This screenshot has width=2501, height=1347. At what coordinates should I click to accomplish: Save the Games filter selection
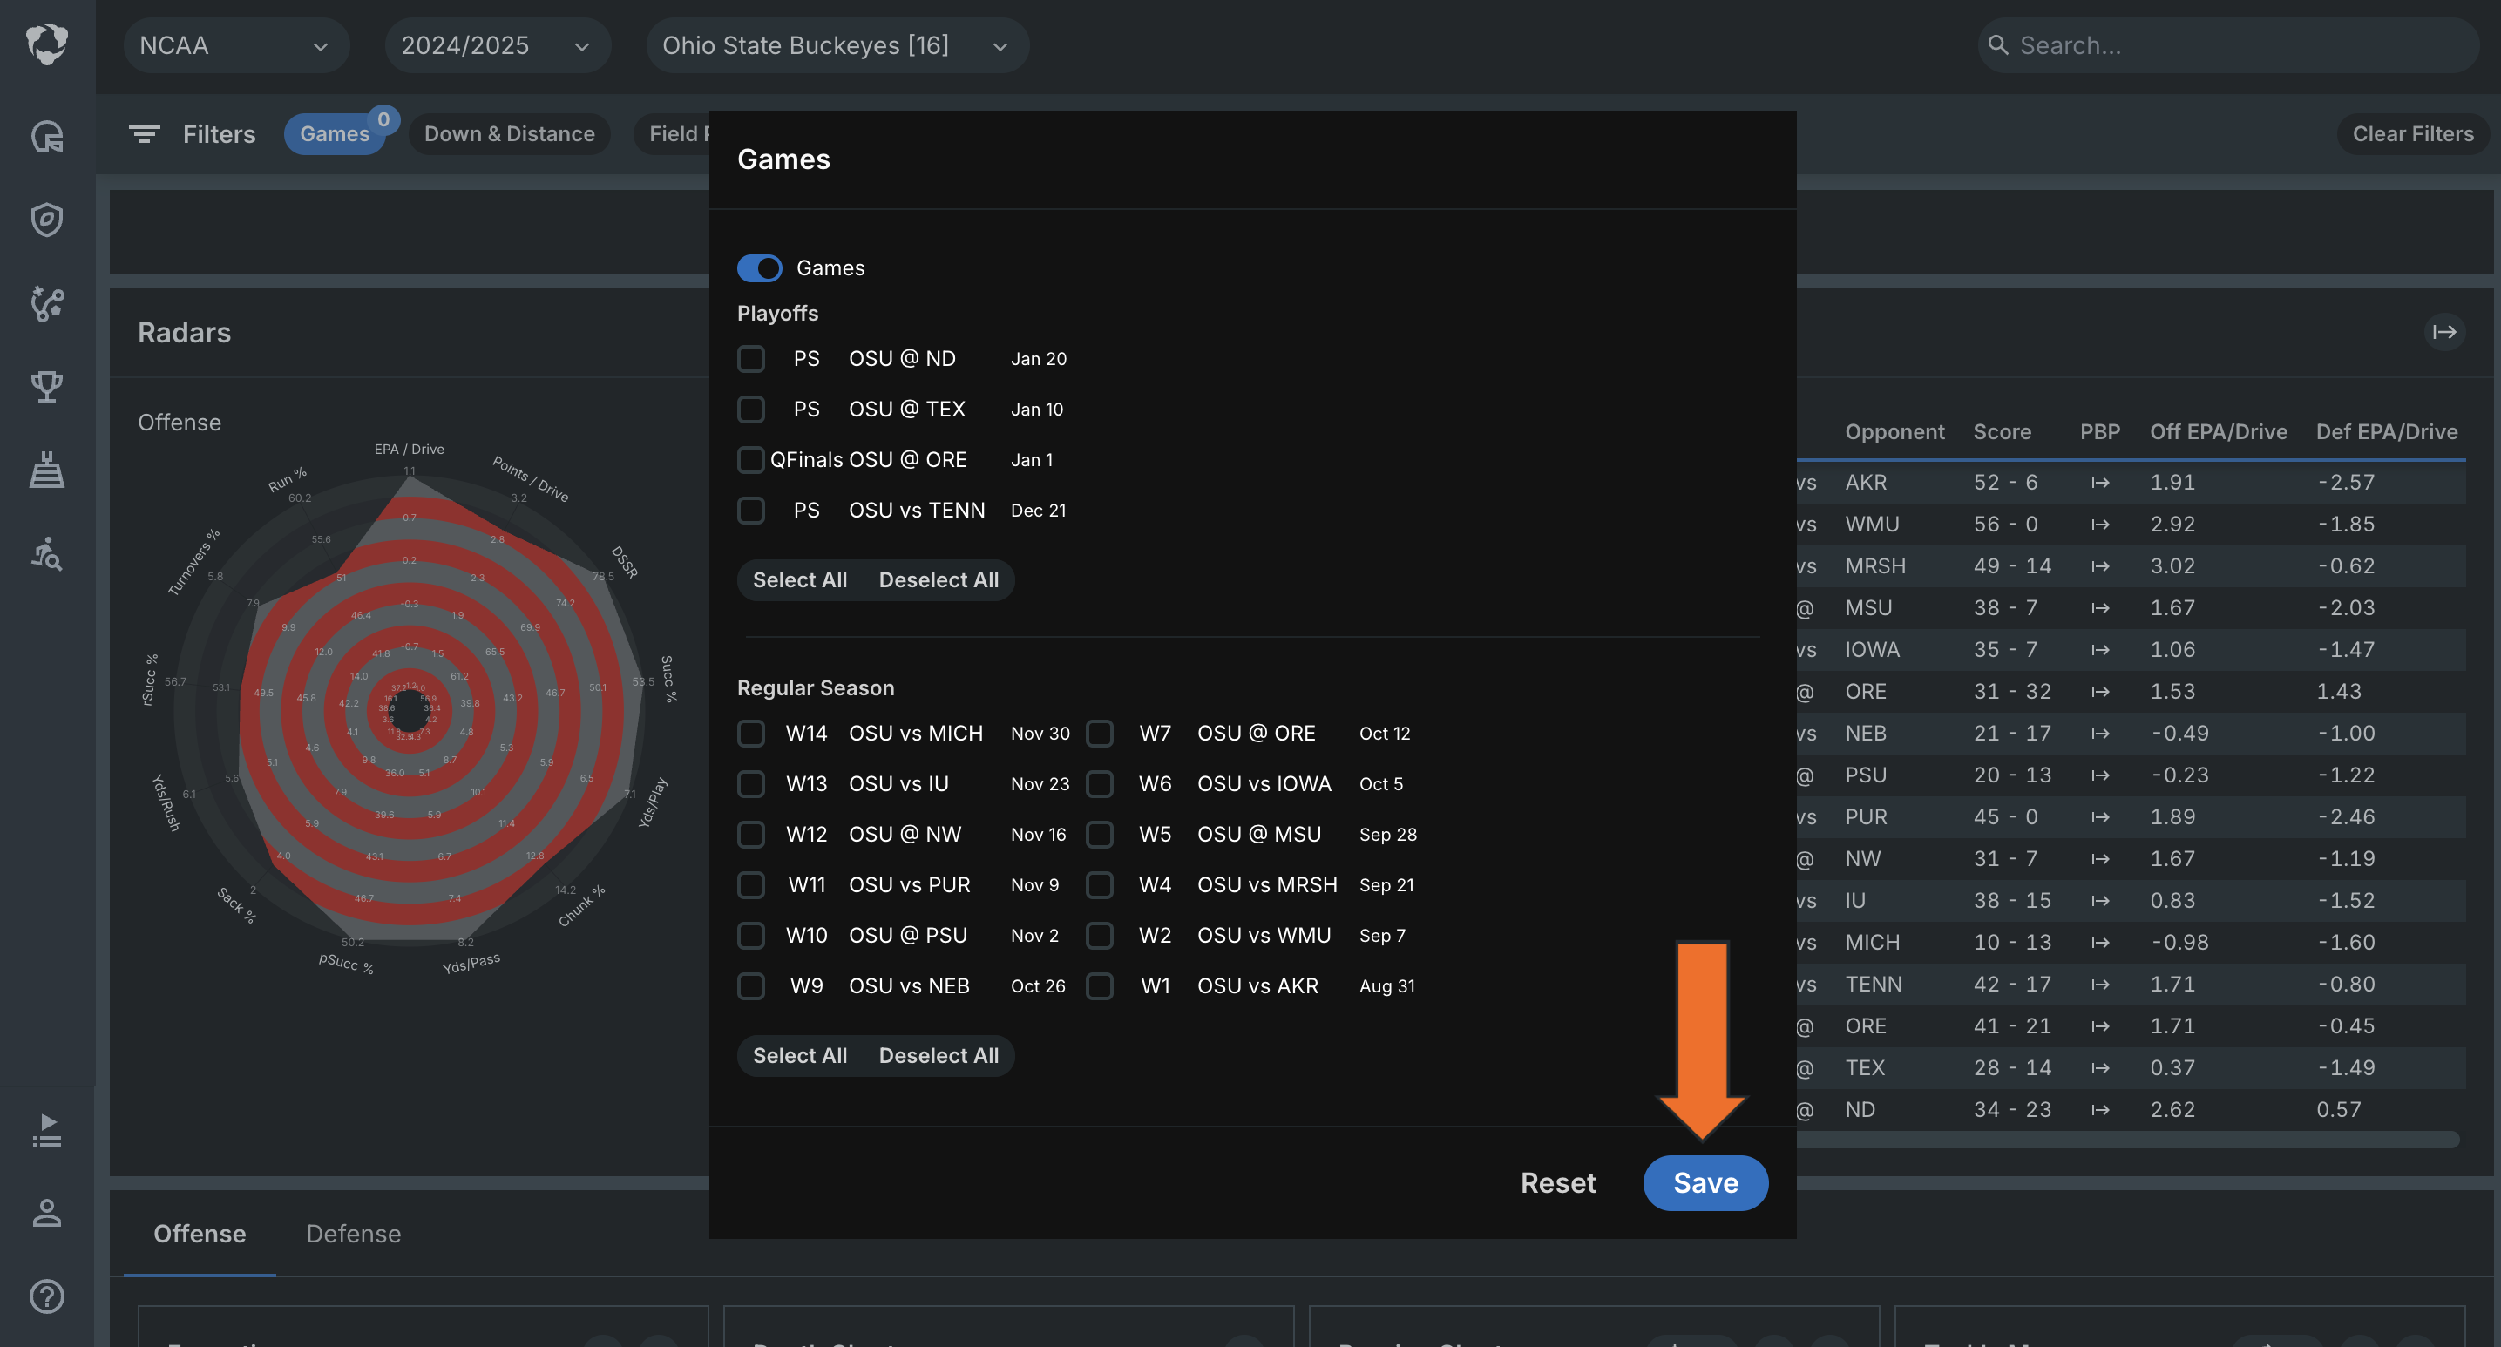coord(1706,1183)
